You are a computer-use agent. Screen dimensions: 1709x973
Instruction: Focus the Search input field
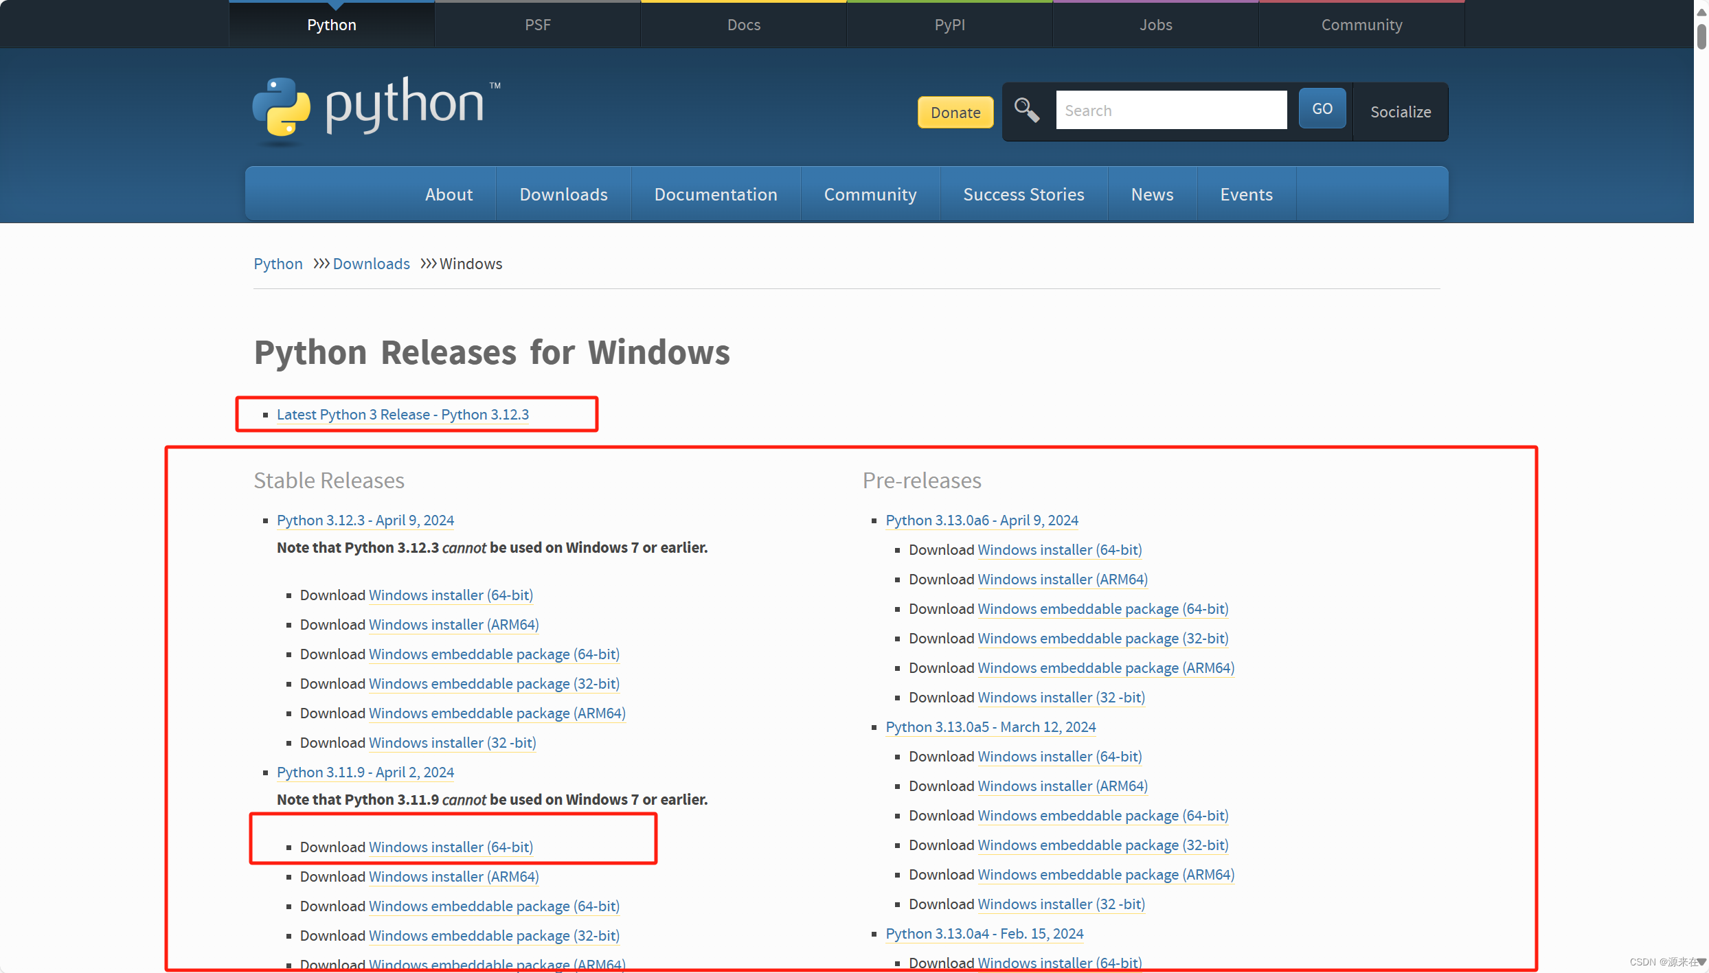pos(1170,111)
